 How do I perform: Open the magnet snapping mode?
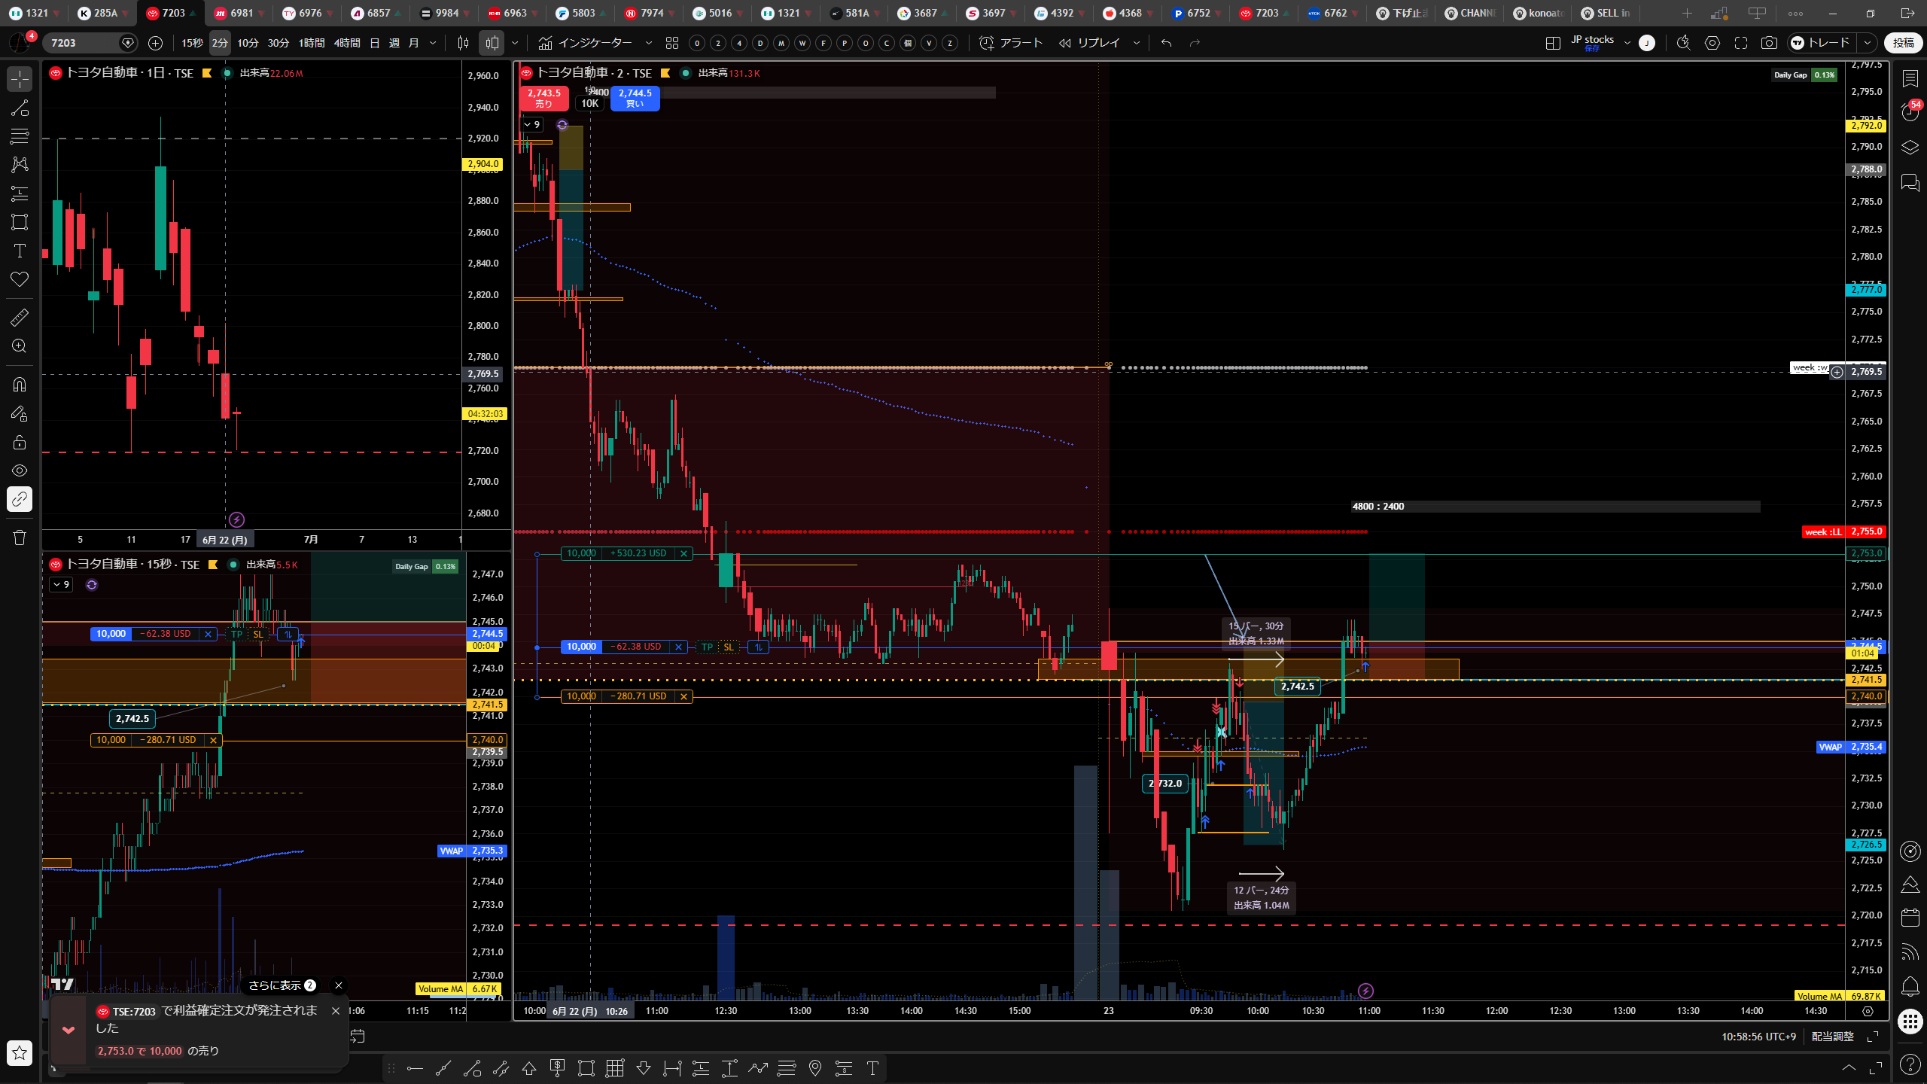[x=20, y=385]
